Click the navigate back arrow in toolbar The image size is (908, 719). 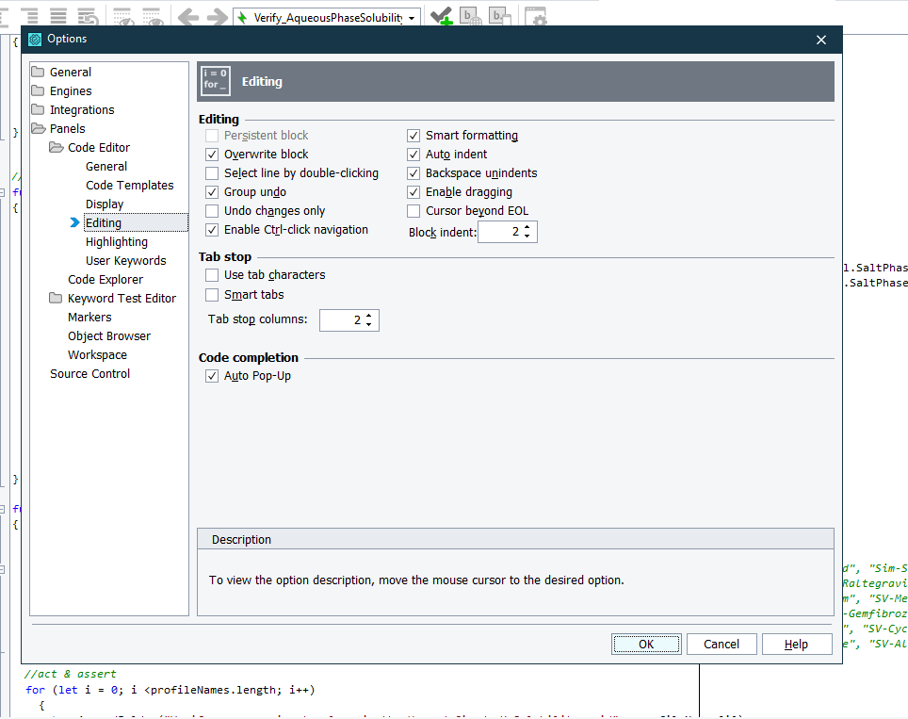coord(188,17)
